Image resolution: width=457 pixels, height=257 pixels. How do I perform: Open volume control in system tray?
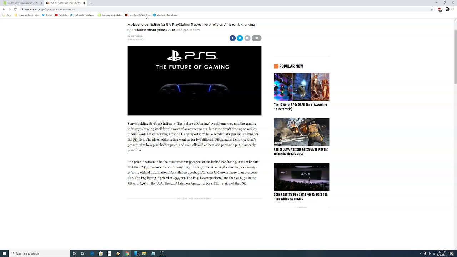tap(430, 253)
